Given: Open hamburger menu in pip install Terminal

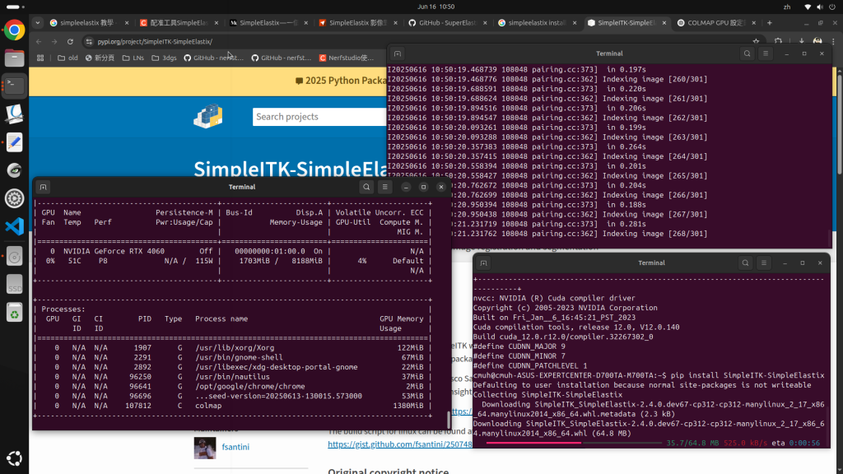Looking at the screenshot, I should pos(763,263).
